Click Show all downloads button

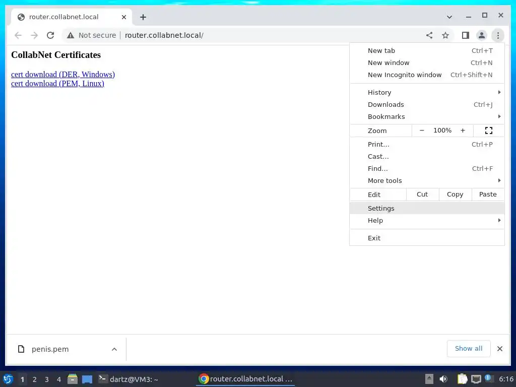469,349
